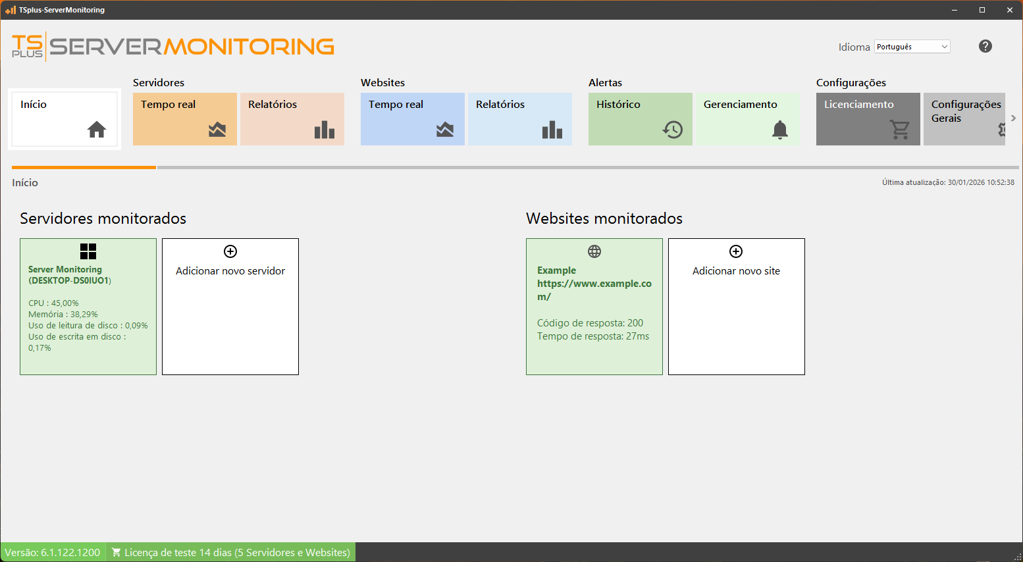Open the Configurações Gerais tab
This screenshot has height=562, width=1023.
tap(966, 111)
